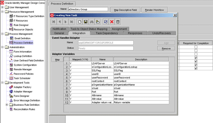Screen dimensions: 213x123
Task: Click the red X delete icon
Action: tap(112, 22)
